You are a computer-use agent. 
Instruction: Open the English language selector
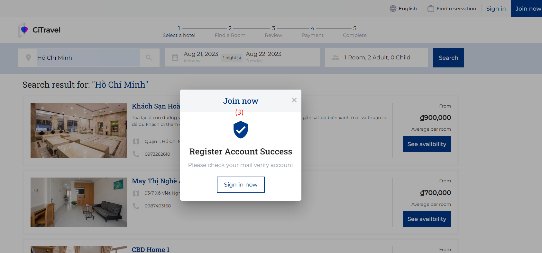pyautogui.click(x=403, y=9)
